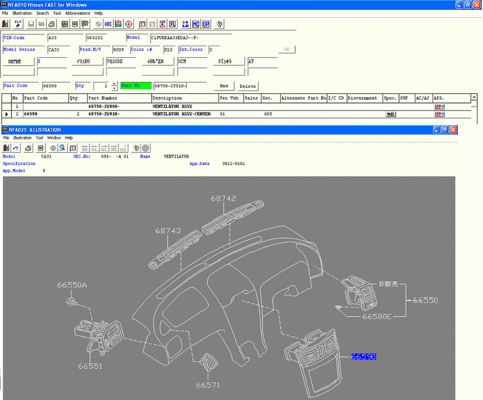Click the blue two-figures icon
The width and height of the screenshot is (483, 400).
pos(185,24)
